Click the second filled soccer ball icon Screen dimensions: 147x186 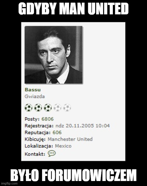coord(38,108)
